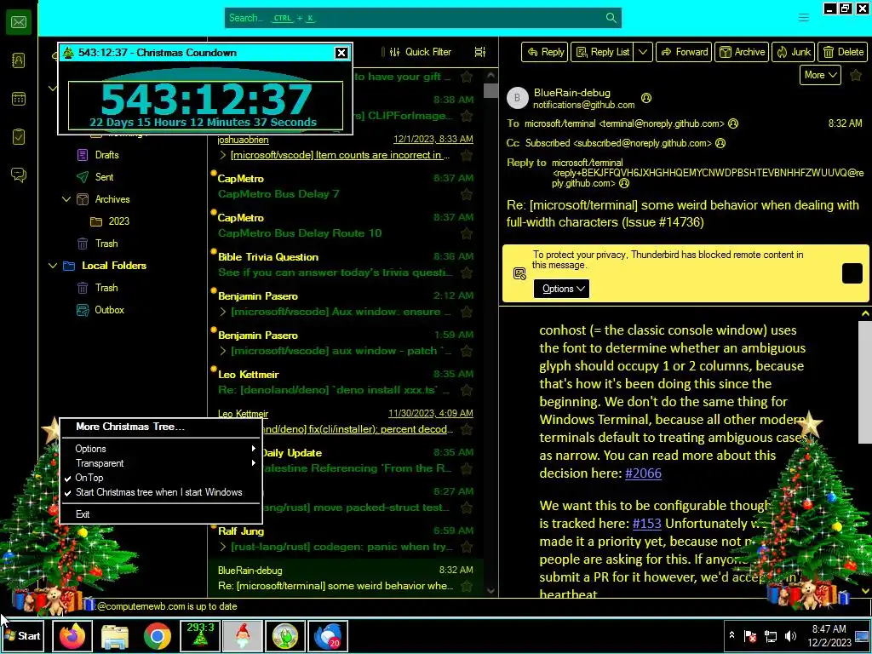The height and width of the screenshot is (654, 872).
Task: Open the Address Book space
Action: (x=19, y=60)
